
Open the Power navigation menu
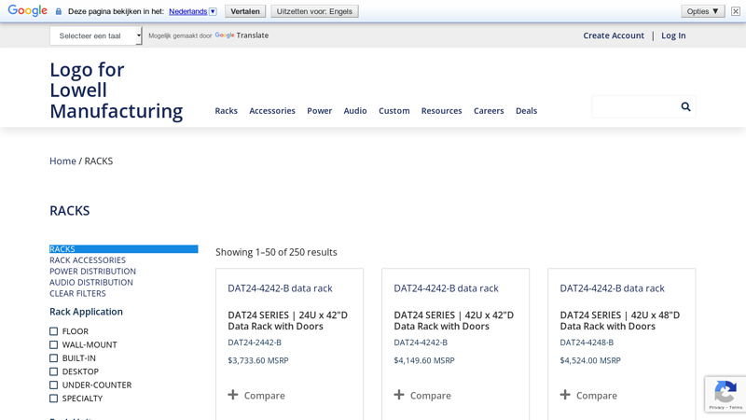[319, 110]
